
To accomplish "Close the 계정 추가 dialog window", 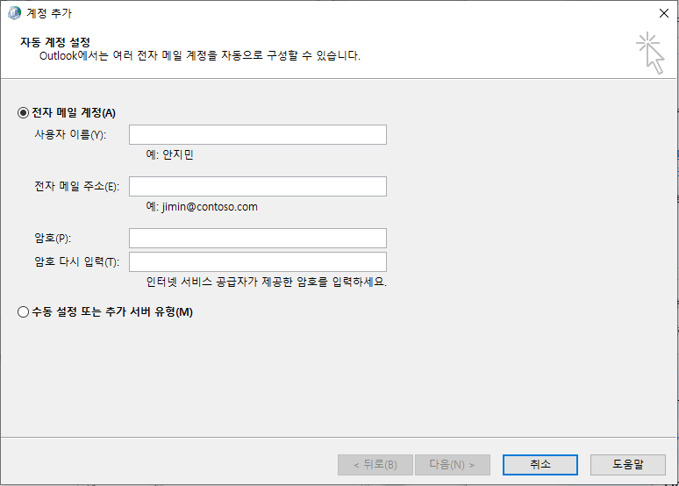I will [x=664, y=13].
